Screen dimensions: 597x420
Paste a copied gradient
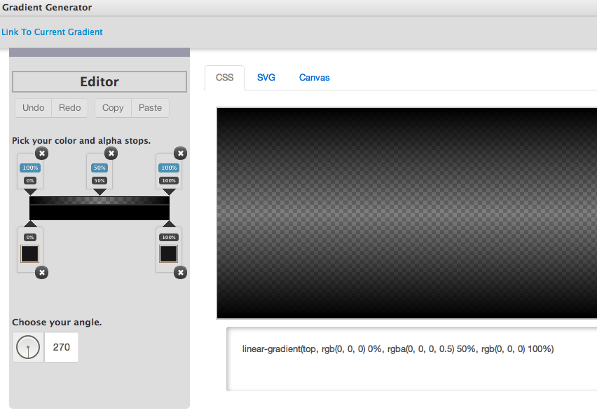(149, 107)
